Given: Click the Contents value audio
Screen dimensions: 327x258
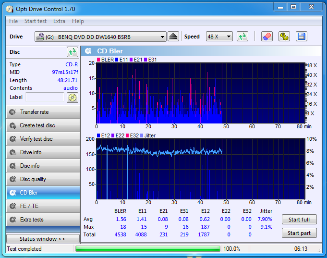Looking at the screenshot, I should pos(71,88).
